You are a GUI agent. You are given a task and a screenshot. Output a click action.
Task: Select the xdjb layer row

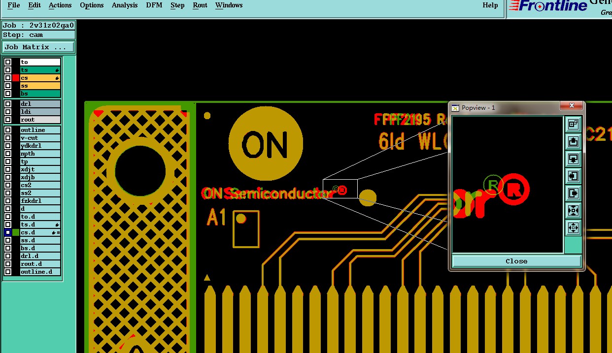[x=40, y=178]
